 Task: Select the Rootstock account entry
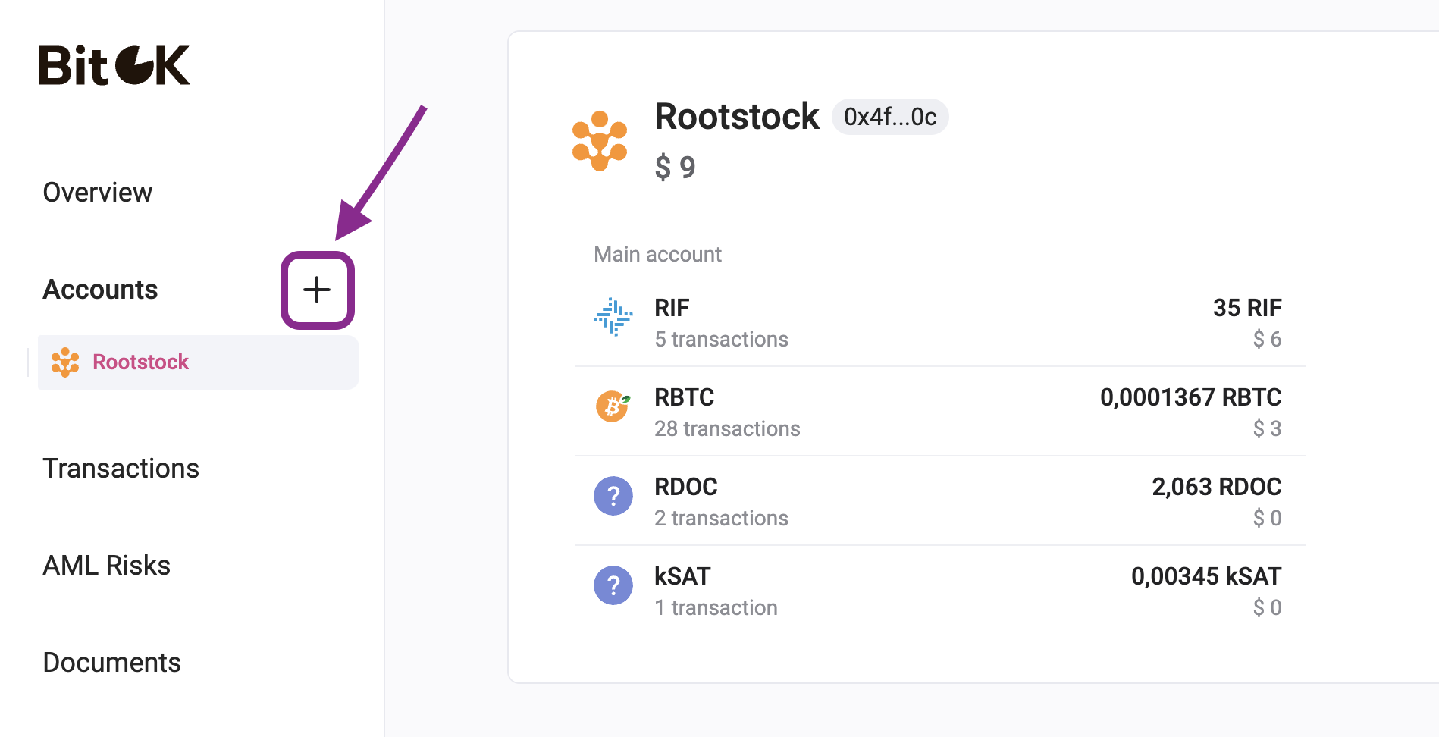click(140, 362)
